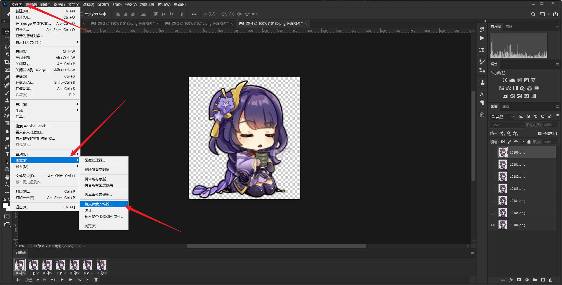562x285 pixels.
Task: Open the 填充 fill dropdown arrow
Action: pos(557,142)
